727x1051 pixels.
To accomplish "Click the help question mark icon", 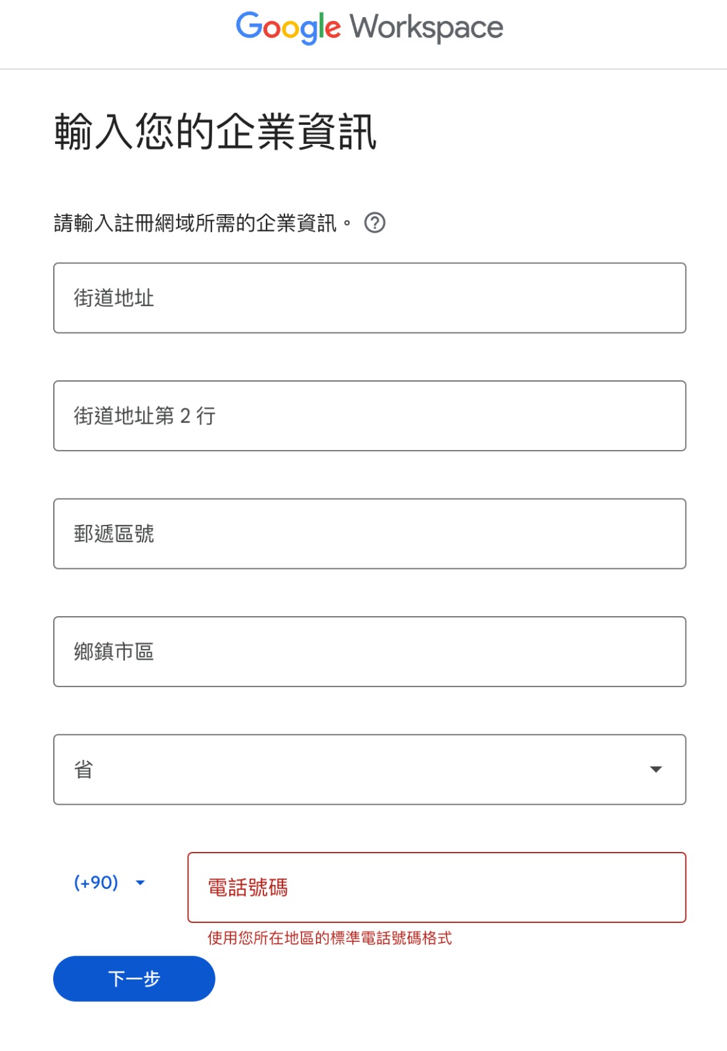I will click(x=374, y=223).
